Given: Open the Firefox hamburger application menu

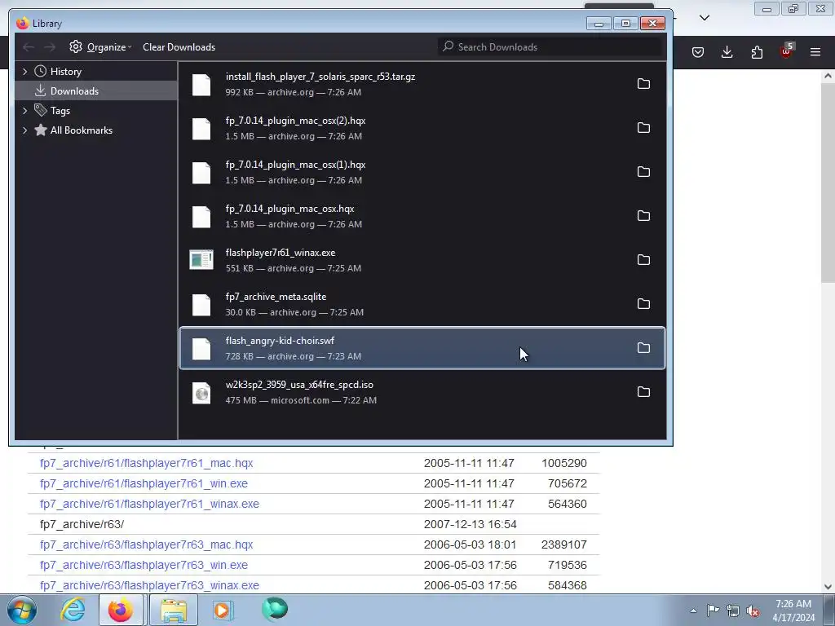Looking at the screenshot, I should [x=815, y=52].
